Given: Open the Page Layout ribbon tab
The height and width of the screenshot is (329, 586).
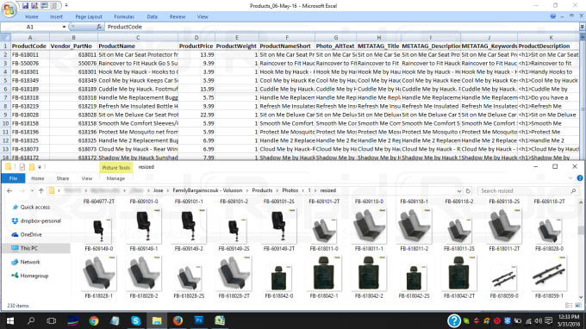Looking at the screenshot, I should [89, 17].
